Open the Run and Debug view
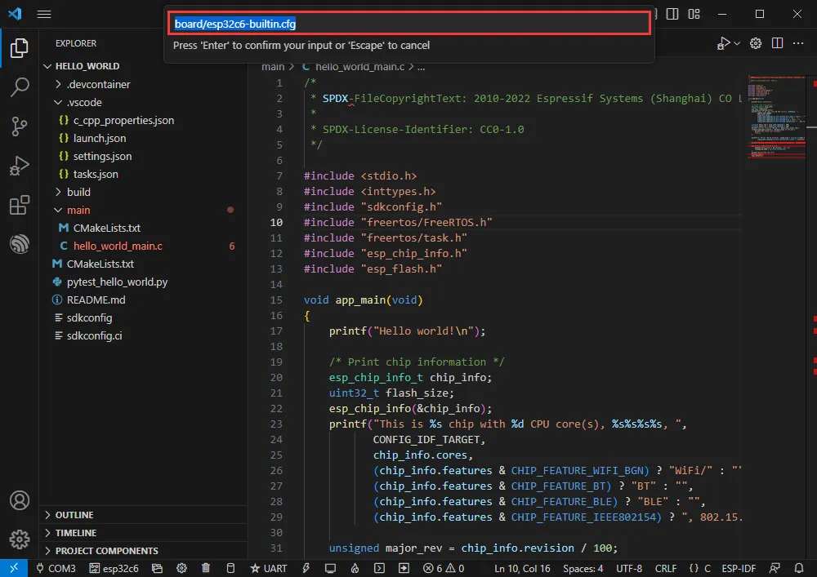 (20, 166)
